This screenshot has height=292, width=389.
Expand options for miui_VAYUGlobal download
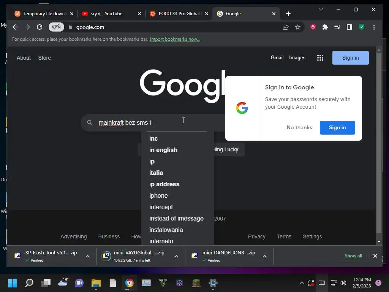176,257
